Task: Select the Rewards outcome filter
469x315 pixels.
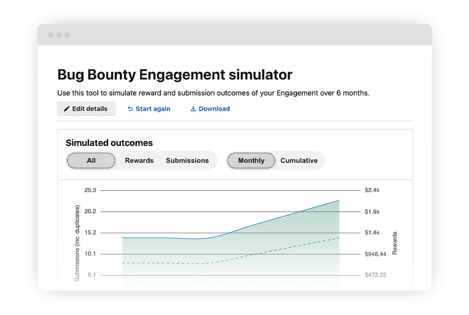Action: [139, 160]
